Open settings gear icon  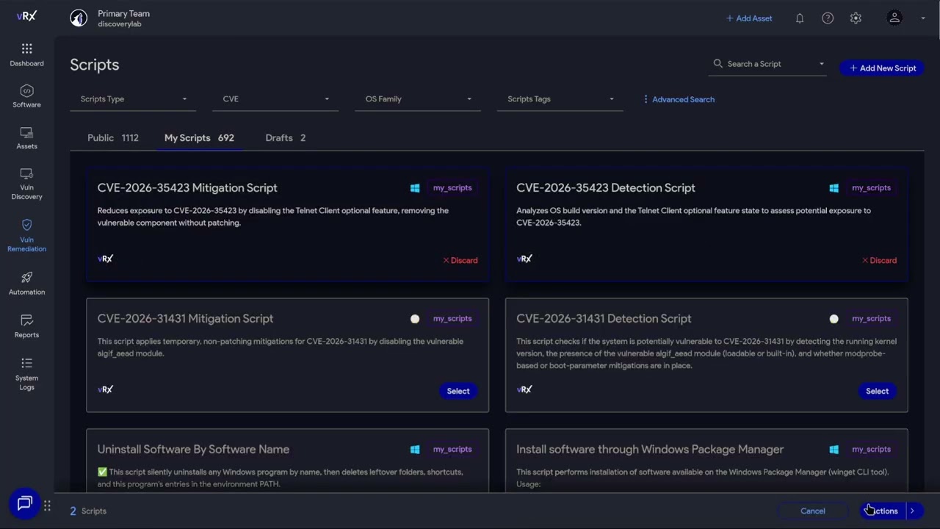pos(856,18)
